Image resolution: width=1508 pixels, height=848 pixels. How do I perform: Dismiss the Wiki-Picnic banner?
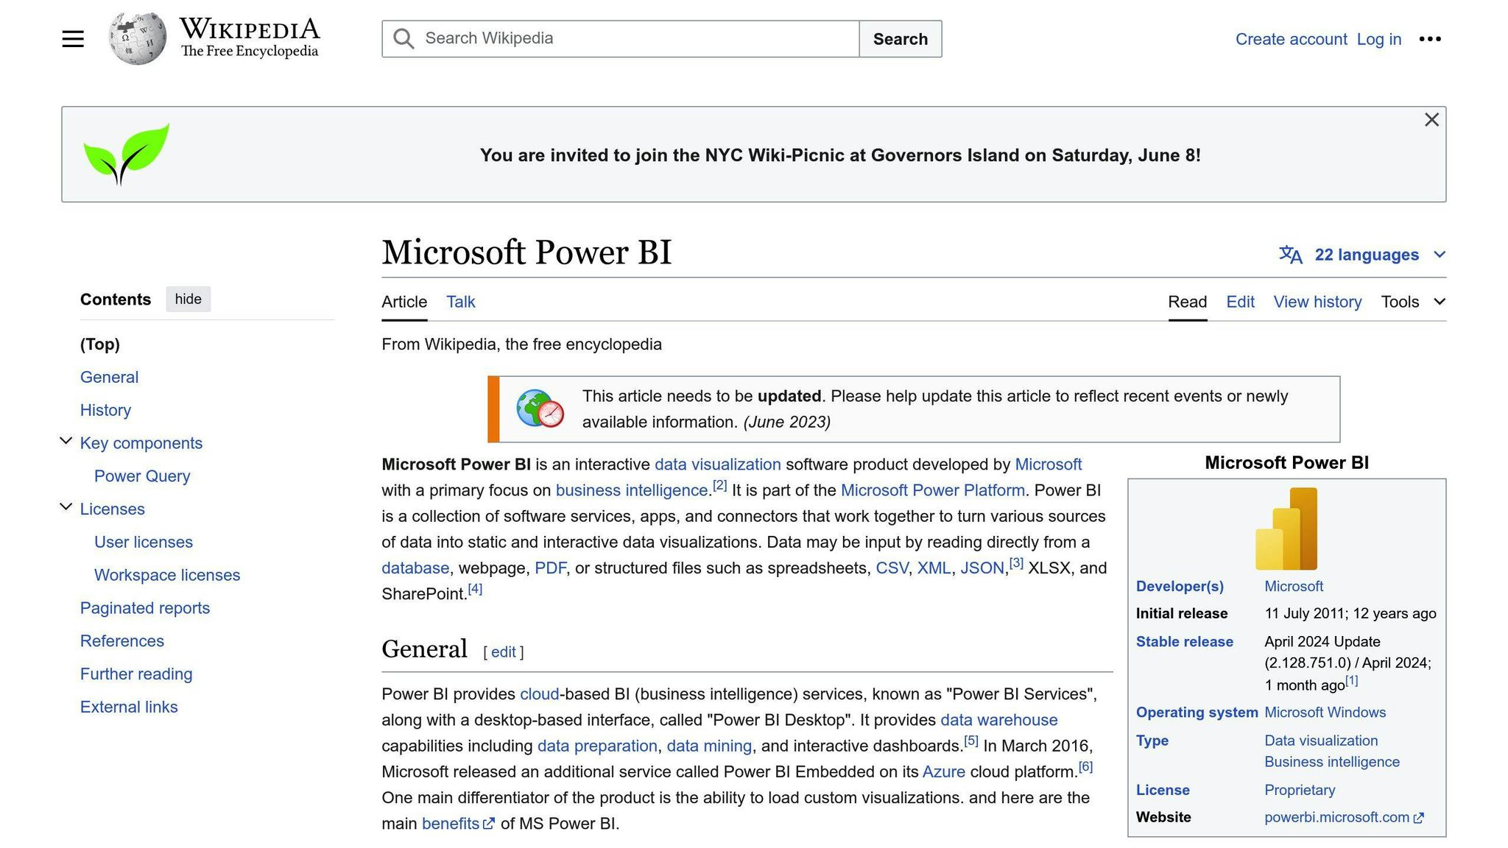coord(1431,119)
